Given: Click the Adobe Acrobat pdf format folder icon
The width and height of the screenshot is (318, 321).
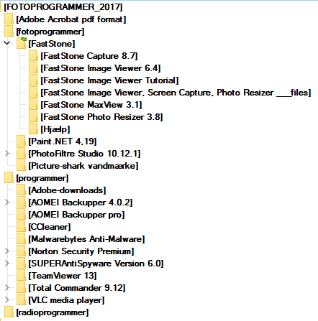Looking at the screenshot, I should [9, 19].
